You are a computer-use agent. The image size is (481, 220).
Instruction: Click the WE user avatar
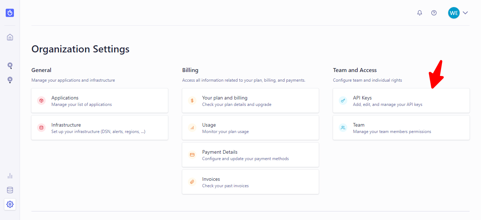coord(454,13)
